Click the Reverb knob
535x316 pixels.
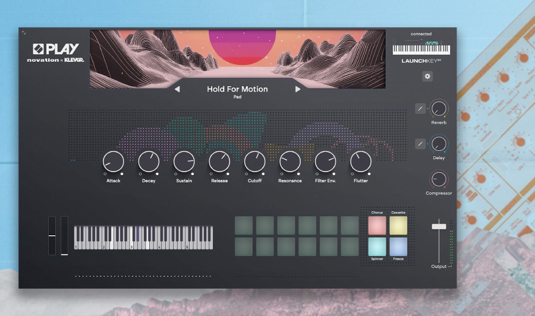pyautogui.click(x=439, y=109)
